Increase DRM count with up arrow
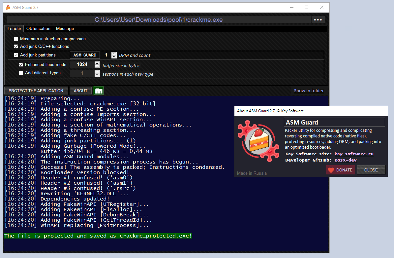This screenshot has height=258, width=394. point(114,54)
